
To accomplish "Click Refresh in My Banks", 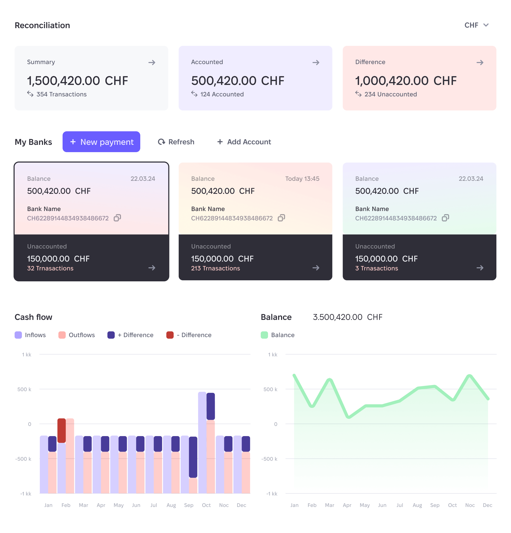I will click(176, 142).
